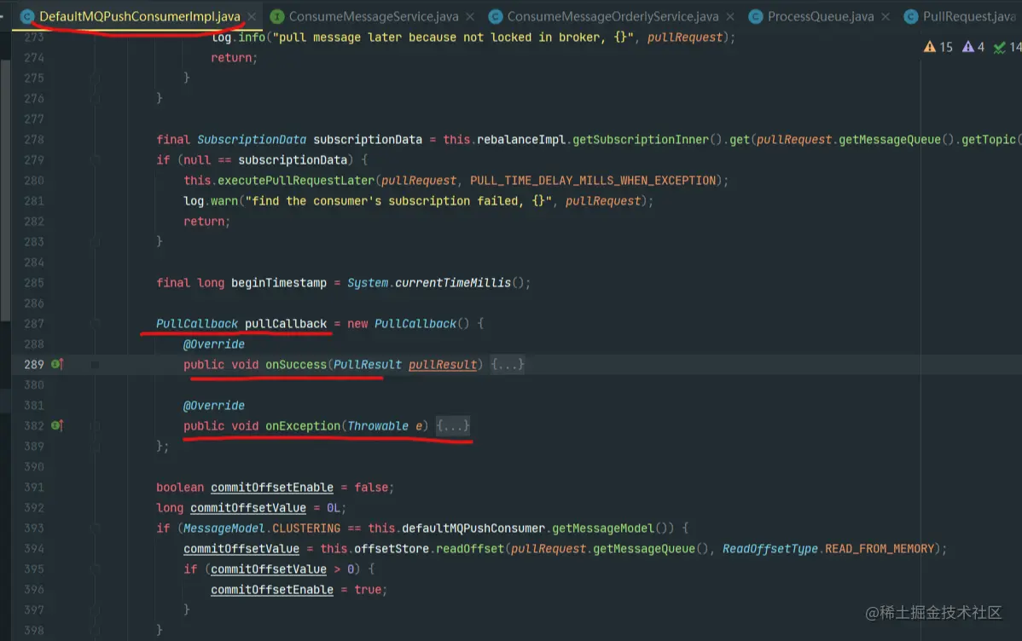The image size is (1022, 641).
Task: Click the SubscriptionData type on line 278
Action: (252, 140)
